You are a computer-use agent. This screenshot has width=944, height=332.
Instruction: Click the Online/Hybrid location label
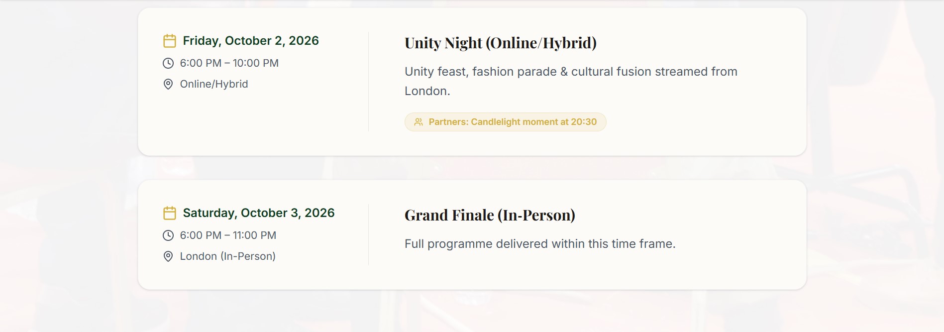(x=214, y=84)
